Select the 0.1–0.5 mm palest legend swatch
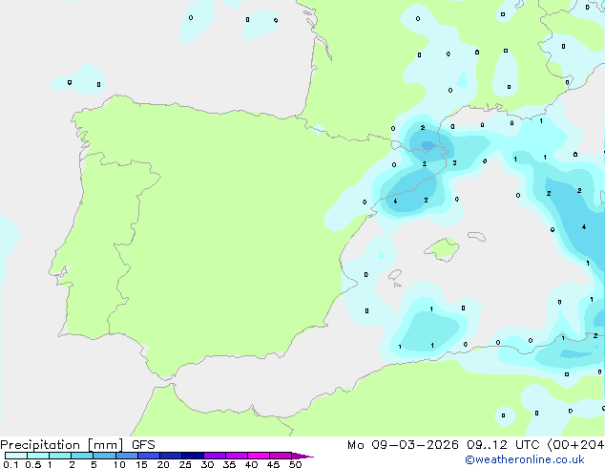 click(16, 456)
